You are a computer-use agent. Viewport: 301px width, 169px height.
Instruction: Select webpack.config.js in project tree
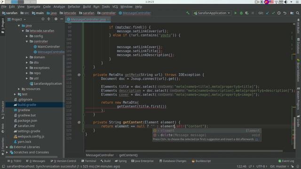[29, 137]
